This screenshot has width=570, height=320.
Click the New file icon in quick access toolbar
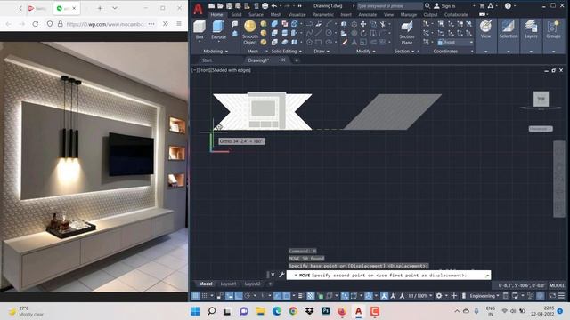[212, 6]
